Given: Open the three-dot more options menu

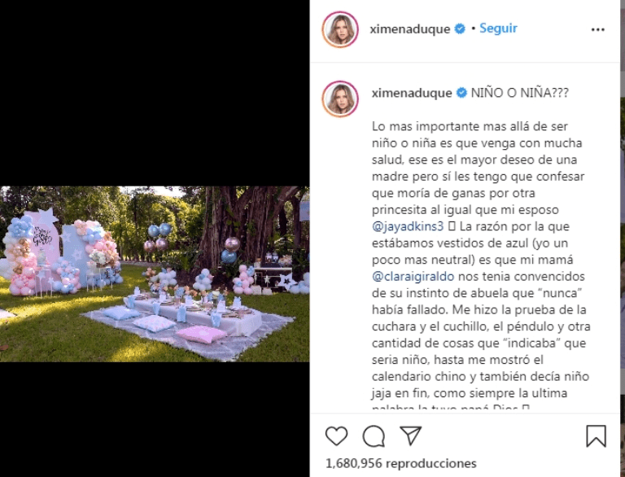Looking at the screenshot, I should [x=598, y=29].
